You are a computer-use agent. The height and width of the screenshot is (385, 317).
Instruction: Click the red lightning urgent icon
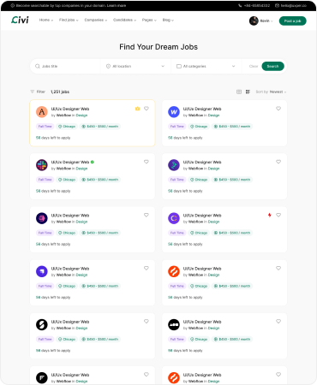(269, 215)
